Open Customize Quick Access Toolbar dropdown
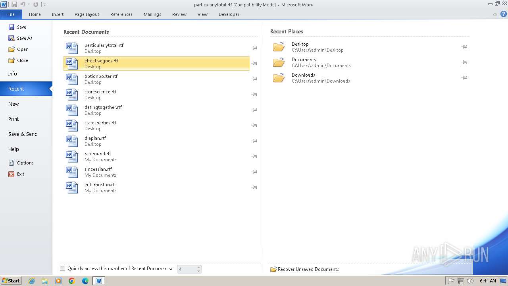Viewport: 508px width, 286px height. point(44,5)
